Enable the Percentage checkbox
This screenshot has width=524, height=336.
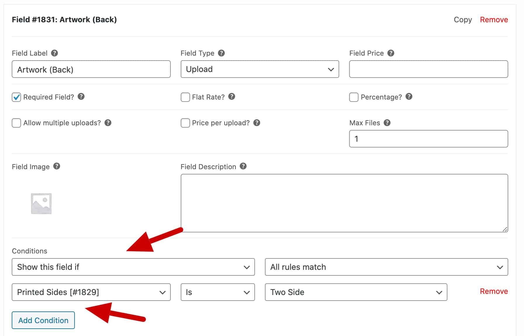tap(354, 97)
